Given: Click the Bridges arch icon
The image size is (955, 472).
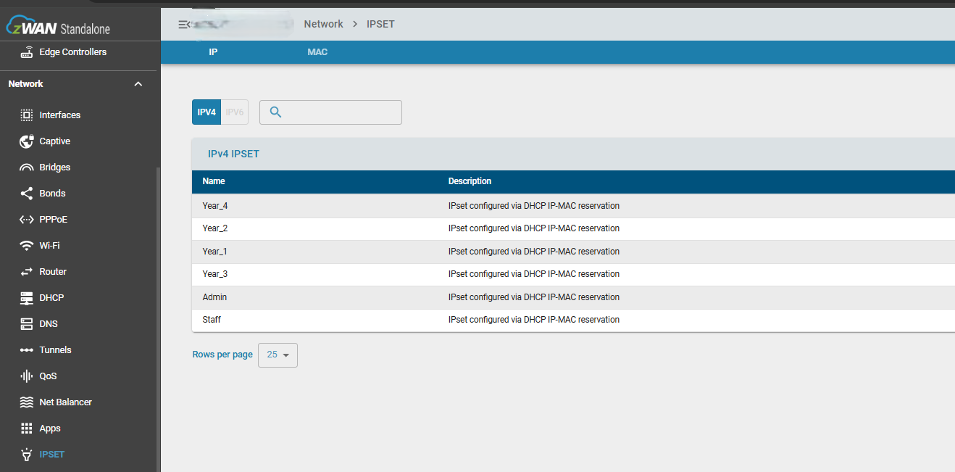Looking at the screenshot, I should coord(27,167).
